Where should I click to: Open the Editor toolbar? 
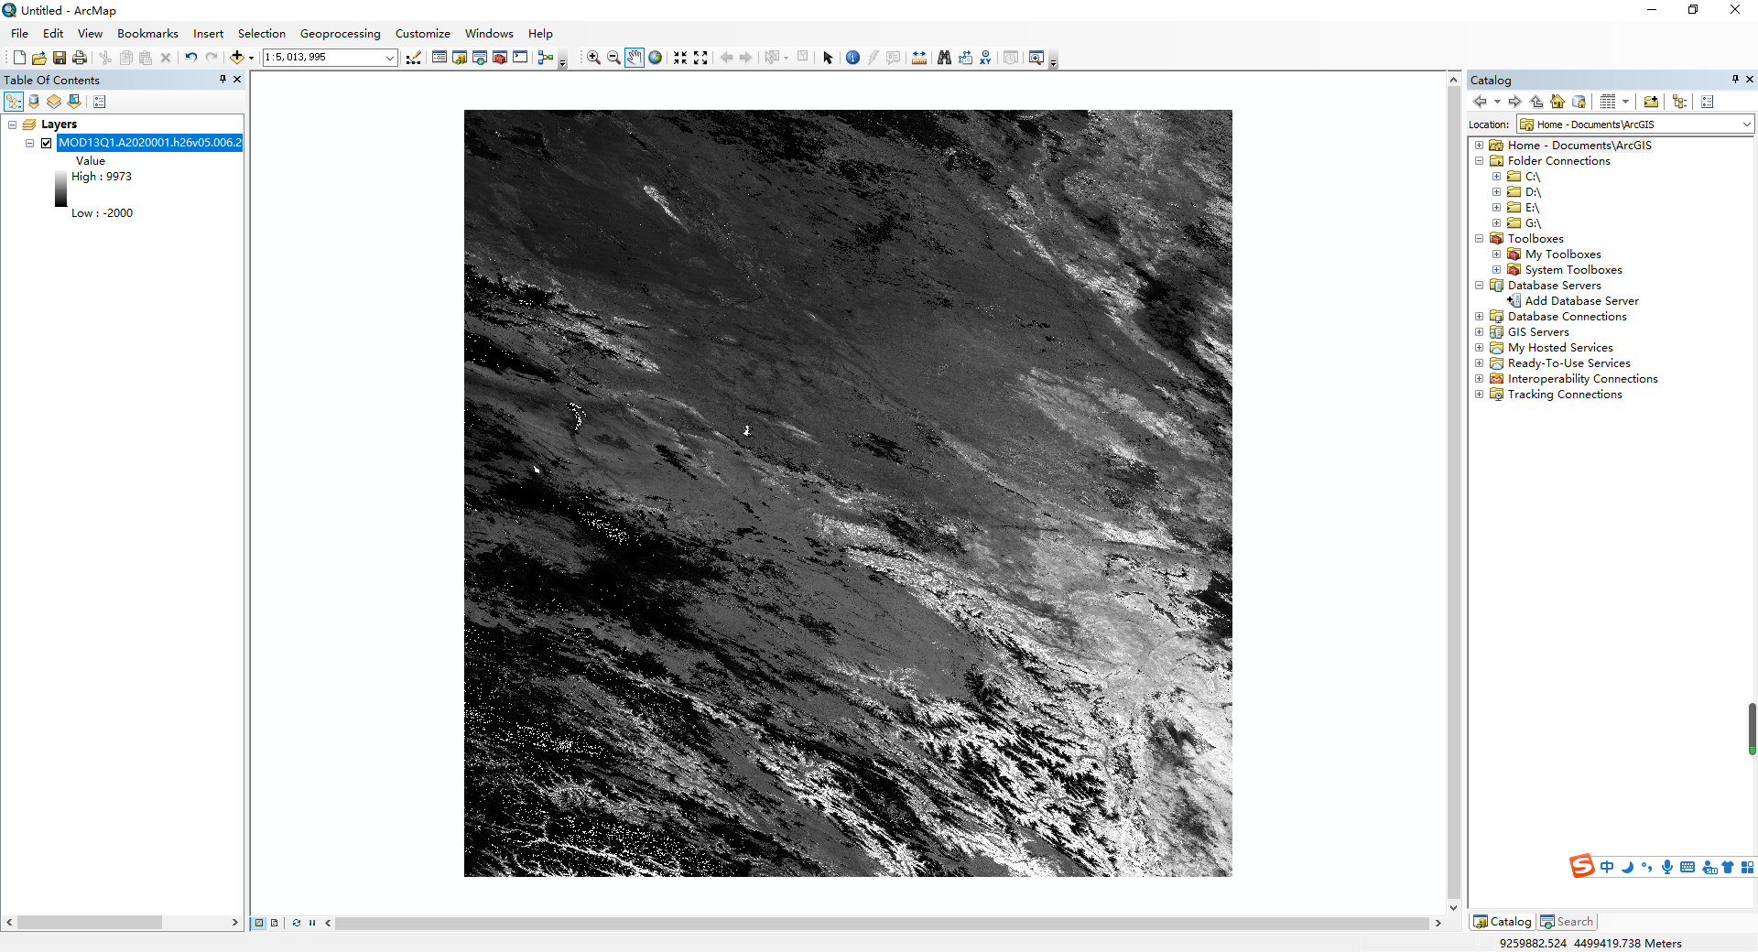pos(414,58)
